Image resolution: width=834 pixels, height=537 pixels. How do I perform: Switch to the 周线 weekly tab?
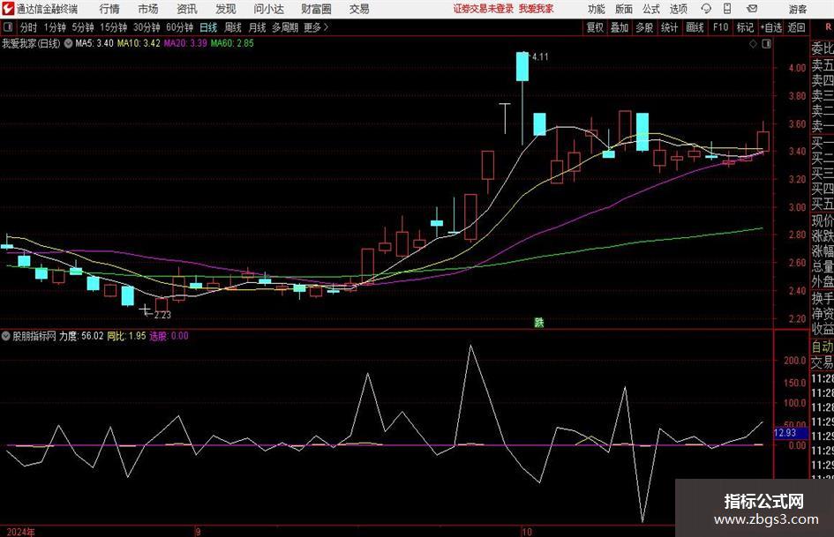coord(232,27)
